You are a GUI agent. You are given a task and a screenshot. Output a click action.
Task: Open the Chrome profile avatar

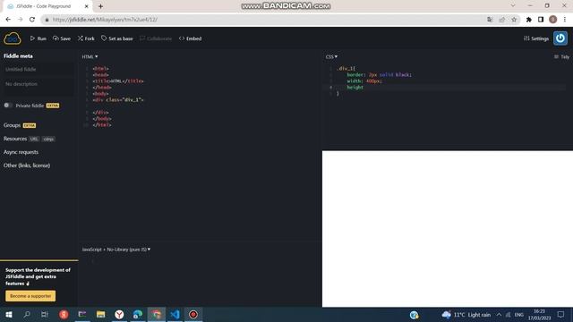[x=553, y=20]
